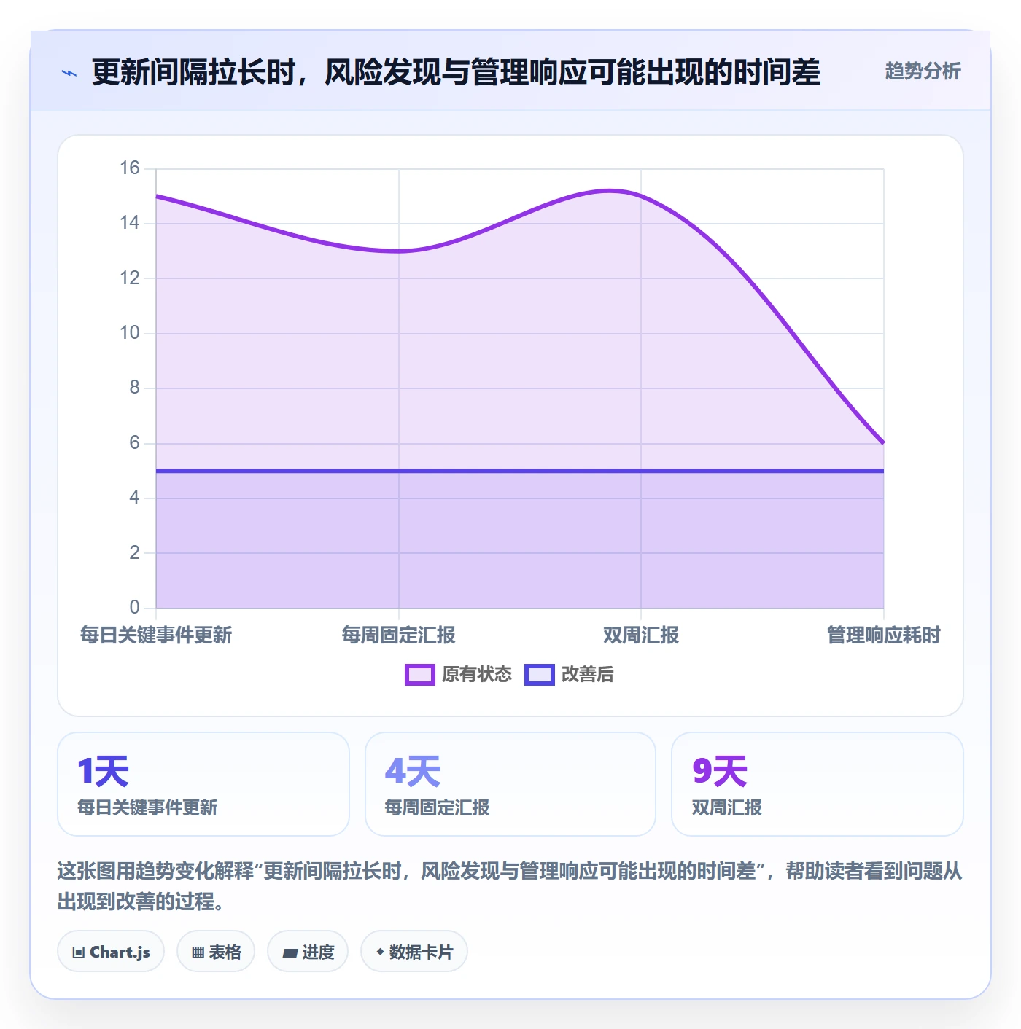Screen dimensions: 1021x1029
Task: Click the y-axis value 16
Action: click(130, 168)
